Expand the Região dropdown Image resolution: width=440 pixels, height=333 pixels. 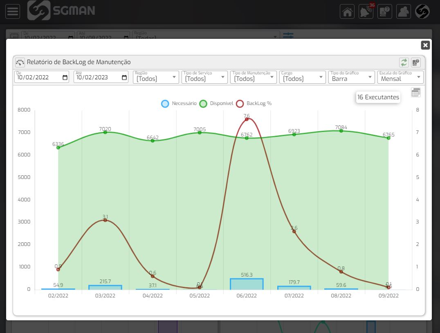click(x=156, y=77)
